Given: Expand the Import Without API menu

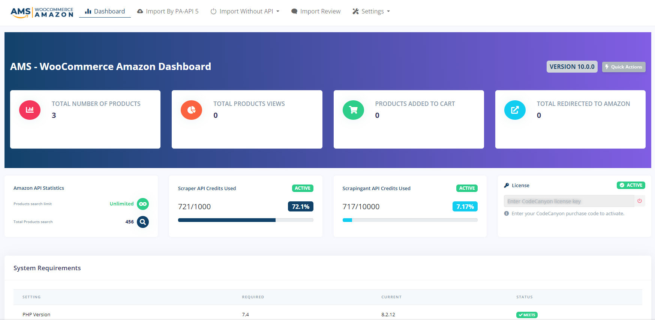Looking at the screenshot, I should pyautogui.click(x=245, y=11).
